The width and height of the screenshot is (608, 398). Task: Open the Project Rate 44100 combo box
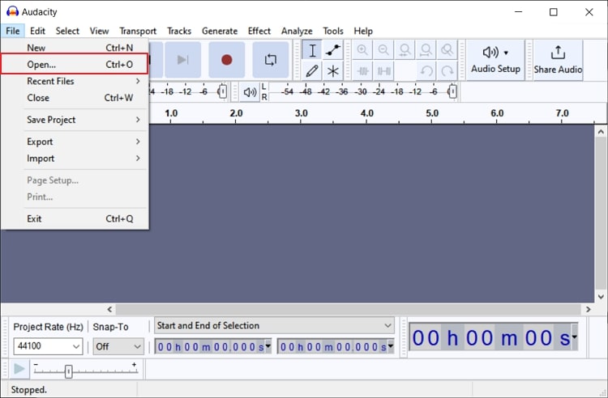coord(48,346)
